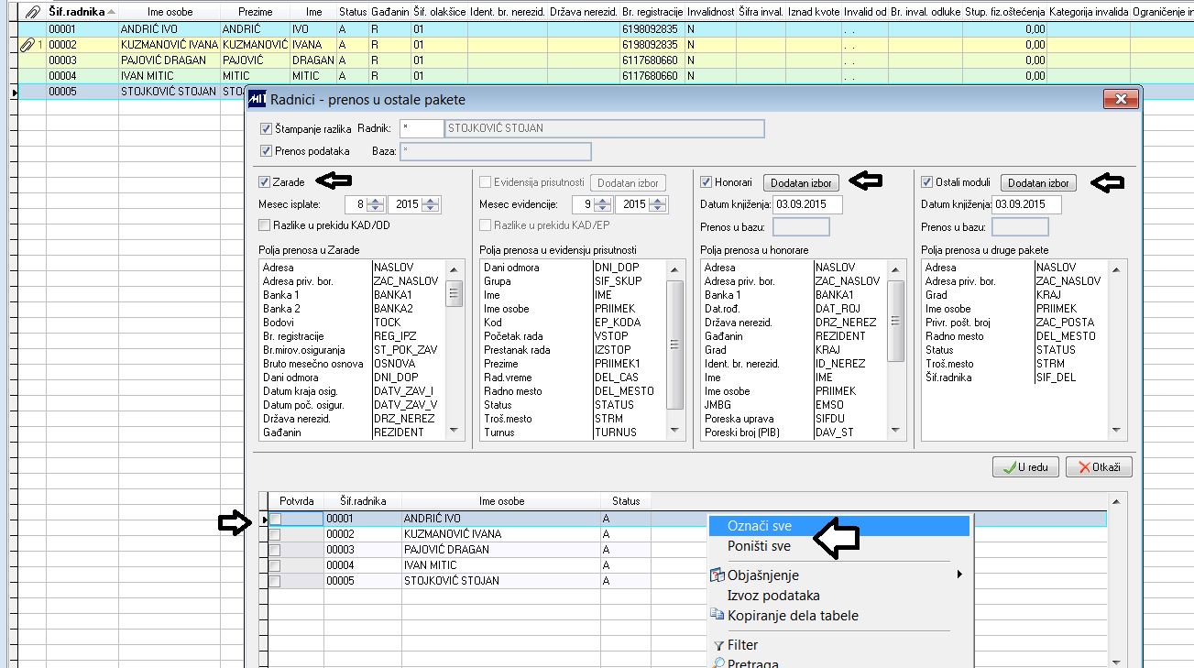
Task: Click the U redu button
Action: (1025, 467)
